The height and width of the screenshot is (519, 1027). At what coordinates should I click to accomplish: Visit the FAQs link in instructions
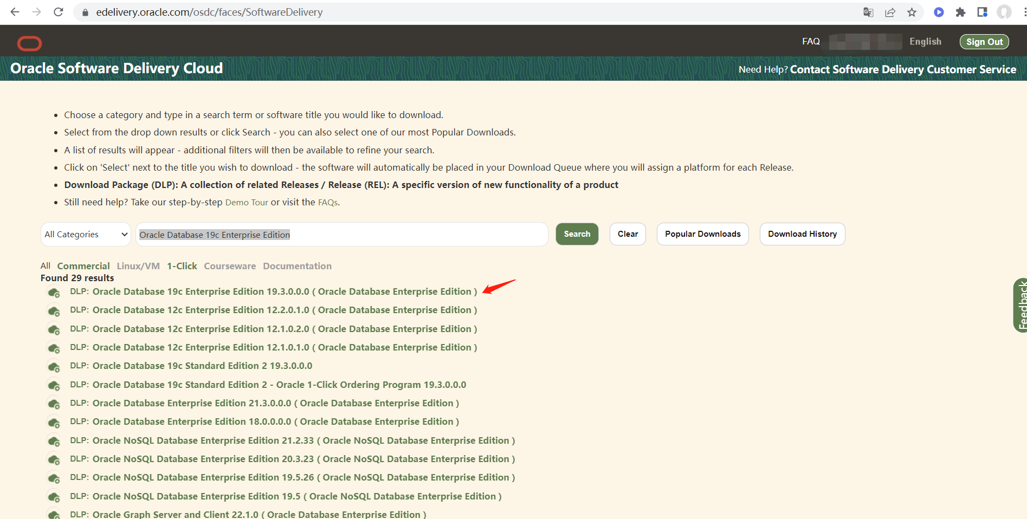pos(328,203)
